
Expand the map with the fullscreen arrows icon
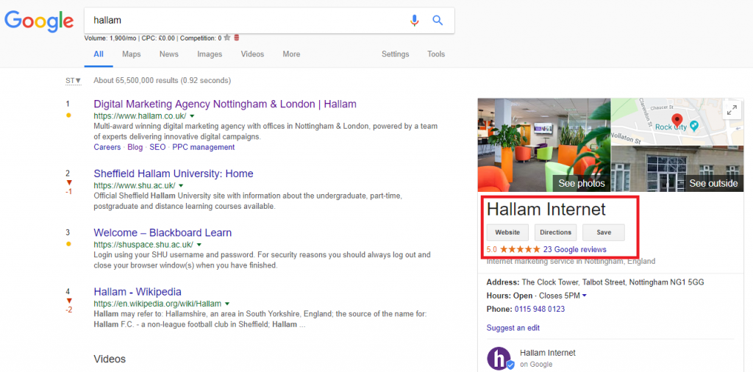pyautogui.click(x=732, y=110)
